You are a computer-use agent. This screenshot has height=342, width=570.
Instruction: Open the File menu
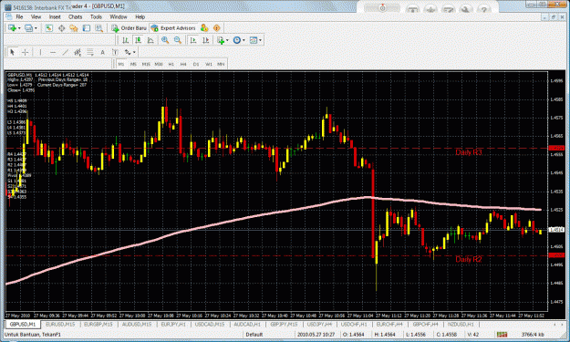coord(19,16)
